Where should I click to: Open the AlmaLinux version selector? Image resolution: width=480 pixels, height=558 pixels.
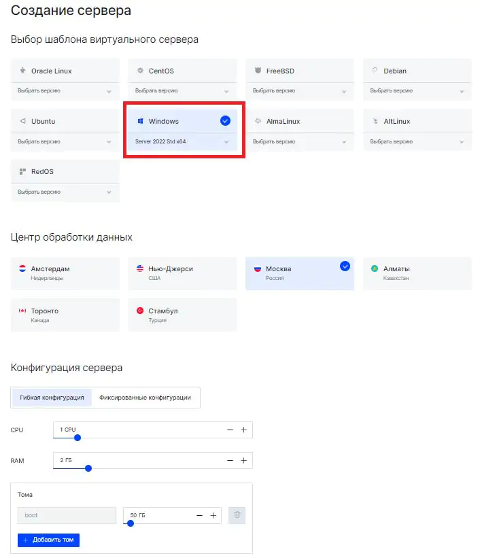click(300, 141)
